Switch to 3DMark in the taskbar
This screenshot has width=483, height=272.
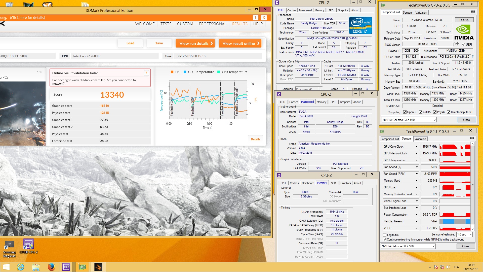98,267
